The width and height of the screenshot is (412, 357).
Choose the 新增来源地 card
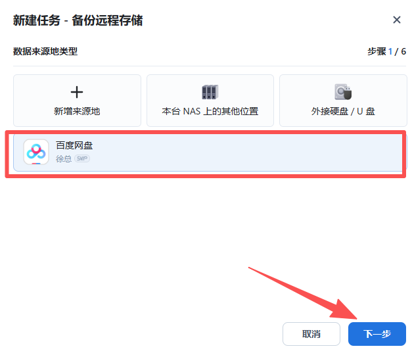pyautogui.click(x=77, y=101)
